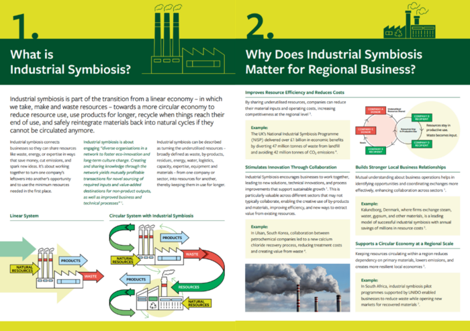
Task: Click the Example box about Kalundborg, Denmark
Action: 408,216
